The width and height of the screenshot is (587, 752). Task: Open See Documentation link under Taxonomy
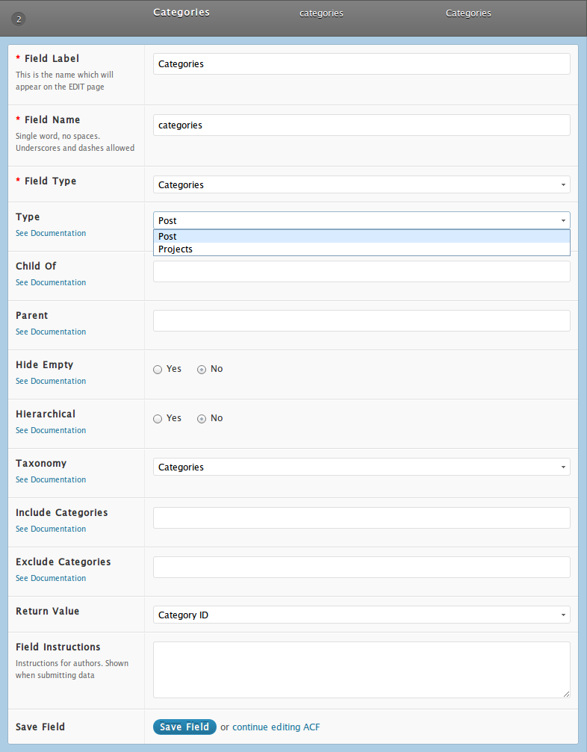click(x=51, y=479)
